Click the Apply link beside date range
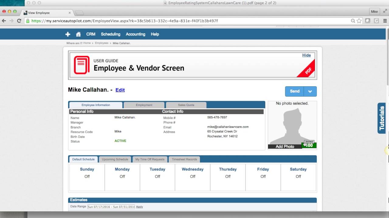Viewport: 389px width, 218px height. (x=139, y=207)
